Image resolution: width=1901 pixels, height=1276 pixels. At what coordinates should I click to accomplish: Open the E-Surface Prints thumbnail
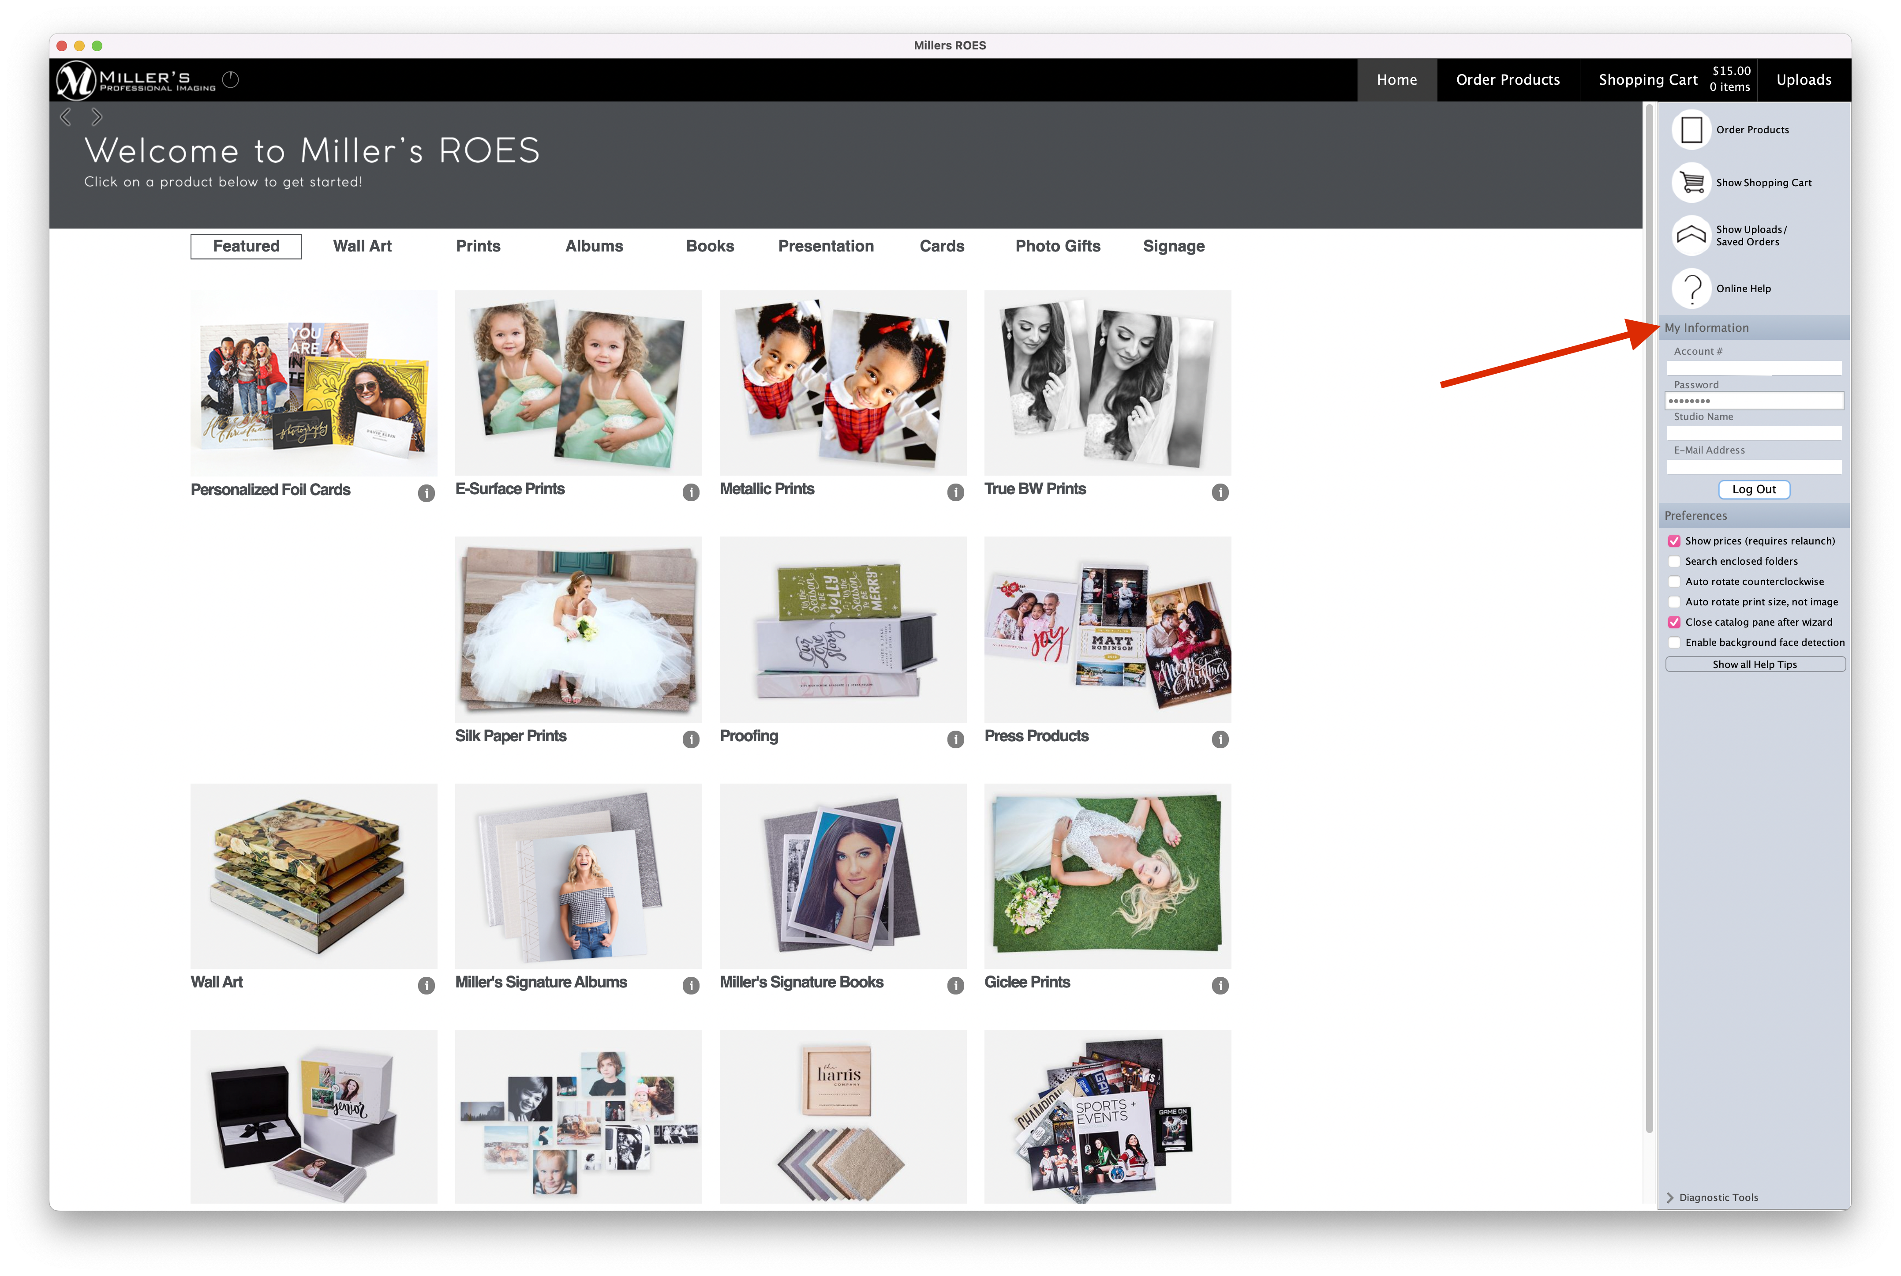[577, 383]
